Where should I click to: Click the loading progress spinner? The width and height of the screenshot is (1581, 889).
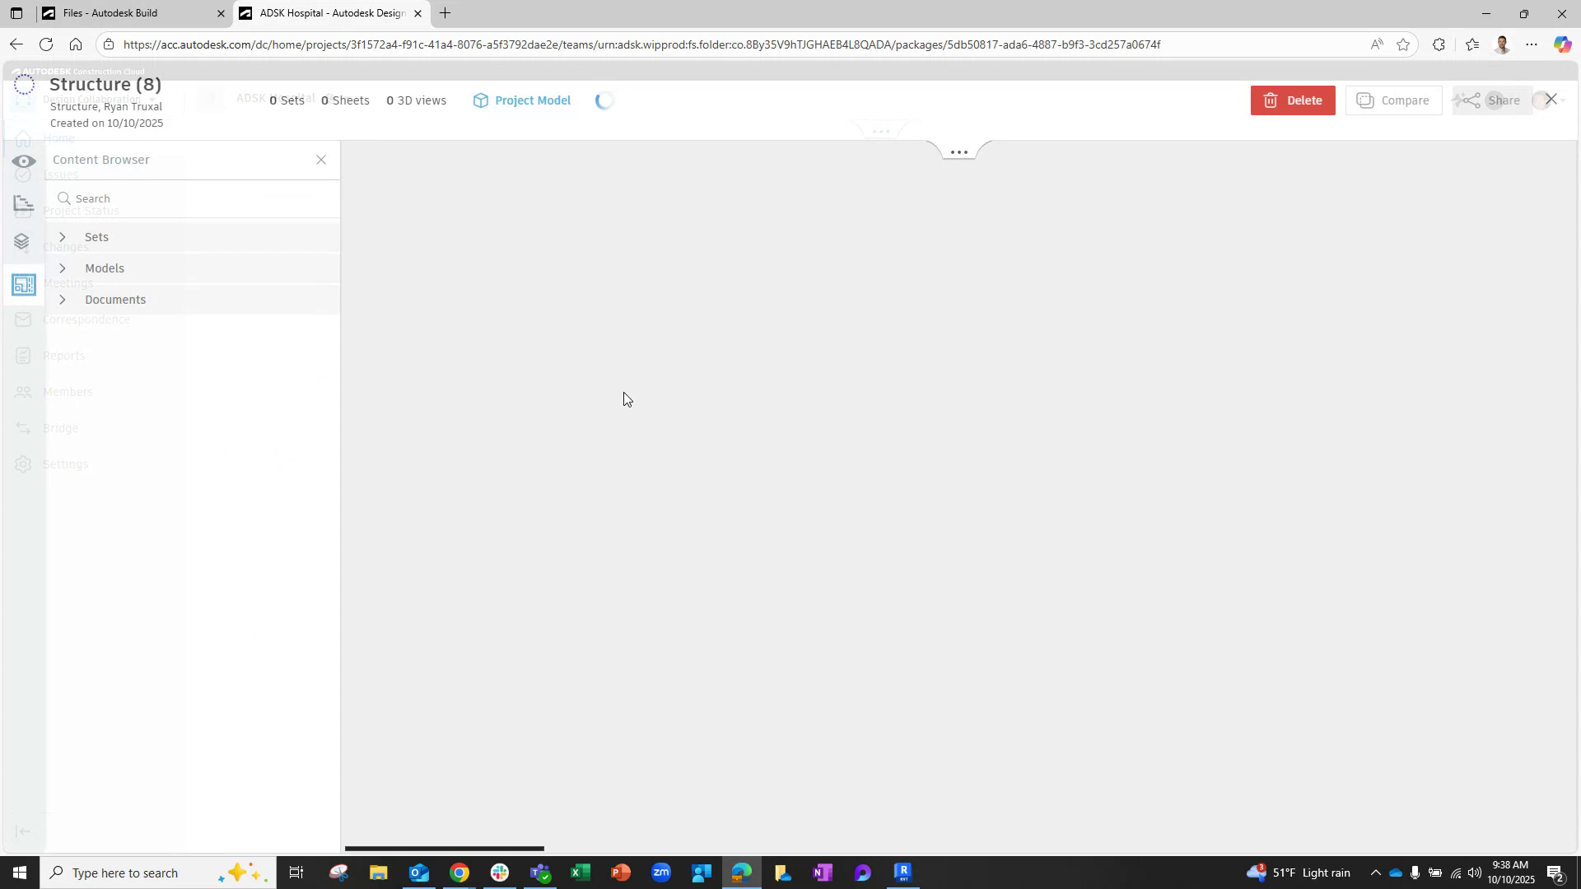604,100
